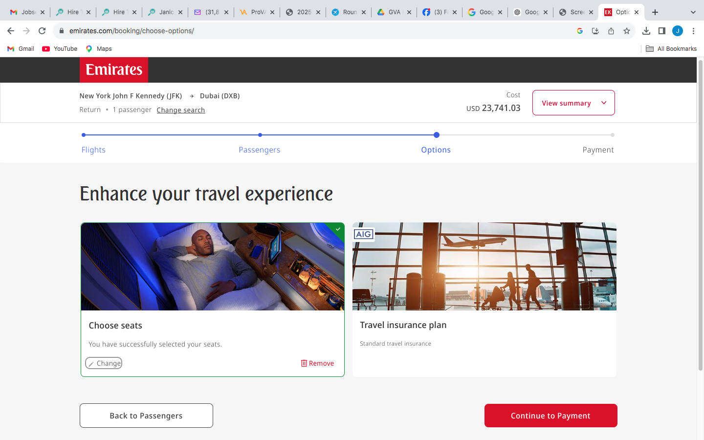
Task: Click the USD 23,741.03 cost amount
Action: (493, 108)
